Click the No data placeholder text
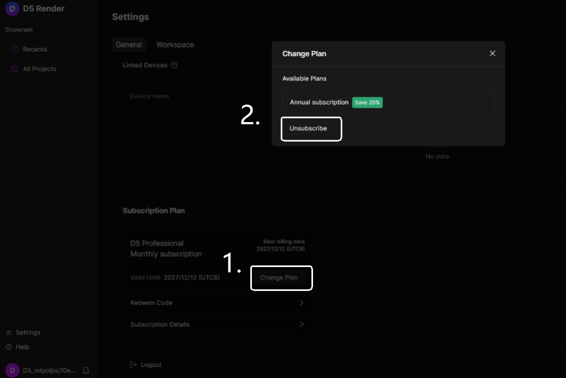Image resolution: width=566 pixels, height=378 pixels. 437,157
